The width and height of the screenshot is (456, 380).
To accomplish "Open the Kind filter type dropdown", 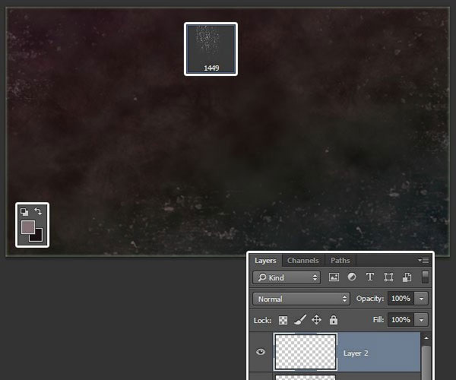I will (287, 277).
